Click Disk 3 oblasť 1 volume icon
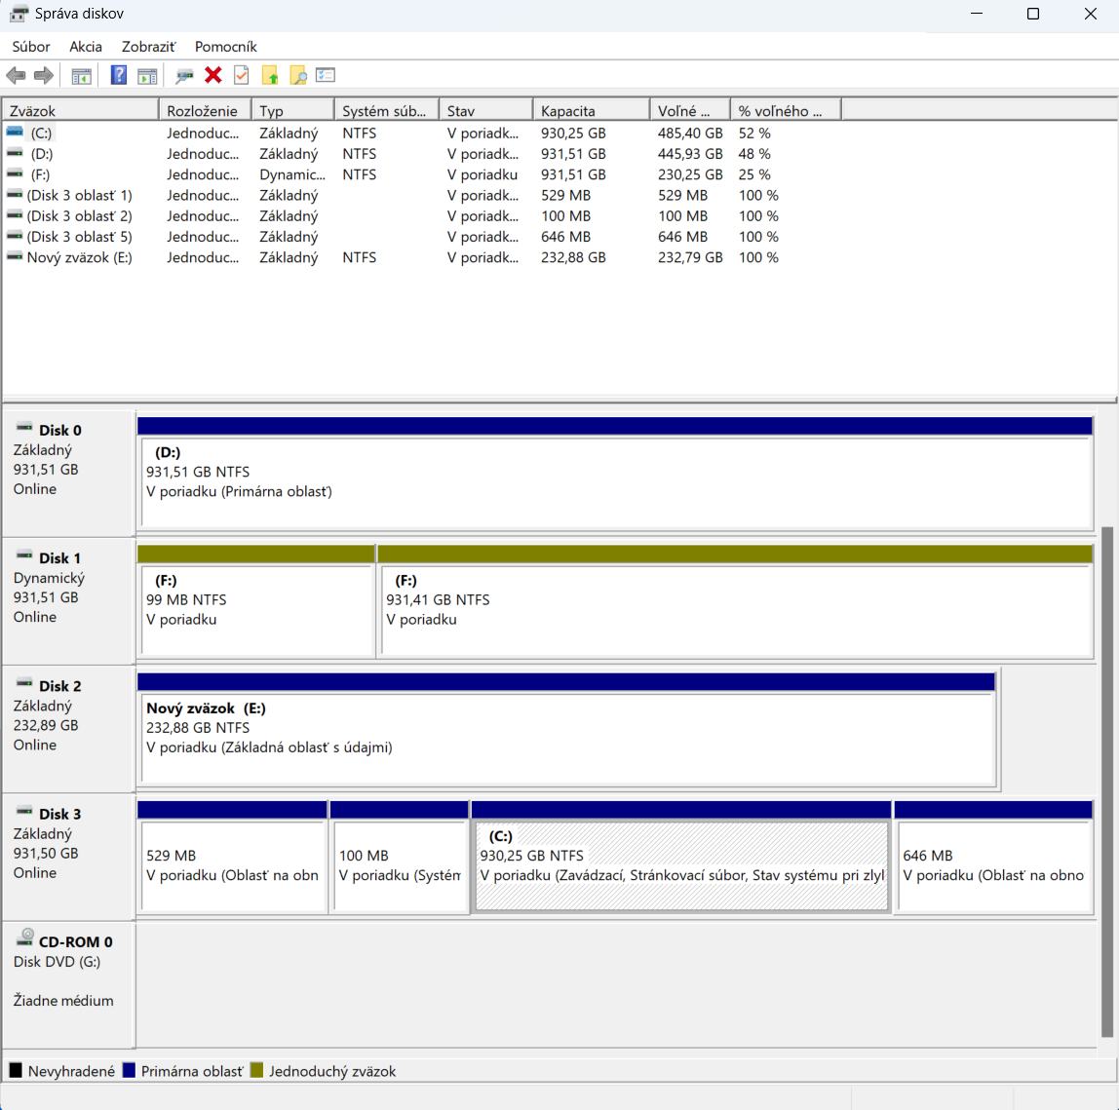This screenshot has height=1110, width=1119. click(15, 194)
